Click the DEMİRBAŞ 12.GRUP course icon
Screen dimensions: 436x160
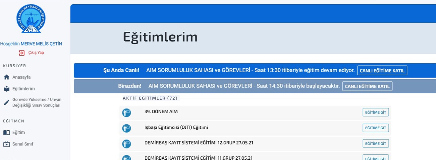(127, 144)
